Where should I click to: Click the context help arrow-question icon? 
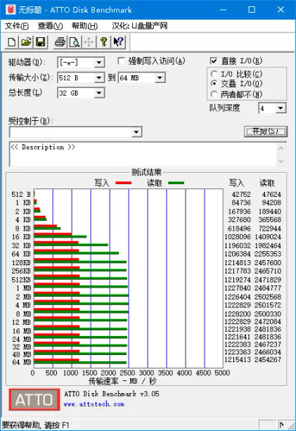118,42
